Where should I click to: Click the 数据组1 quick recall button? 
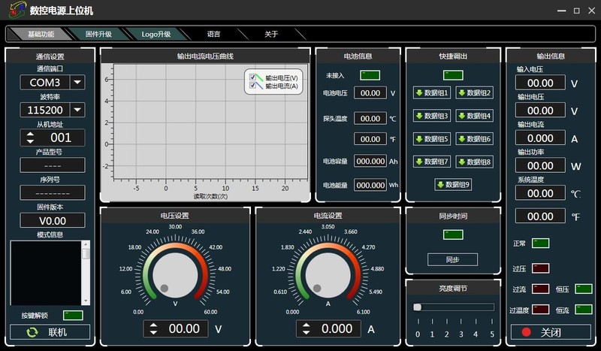431,93
